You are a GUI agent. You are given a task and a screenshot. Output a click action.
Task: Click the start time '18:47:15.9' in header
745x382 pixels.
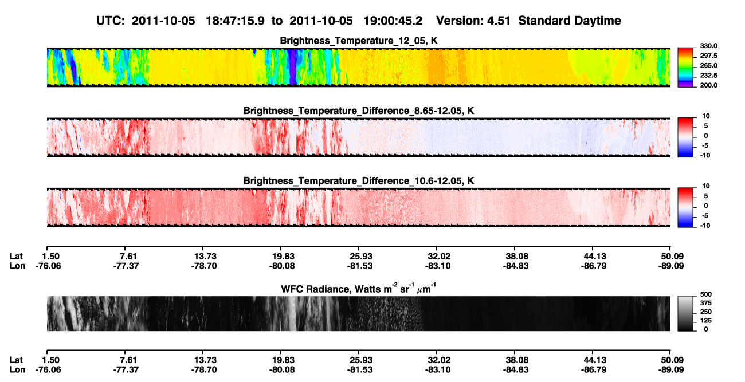coord(237,21)
